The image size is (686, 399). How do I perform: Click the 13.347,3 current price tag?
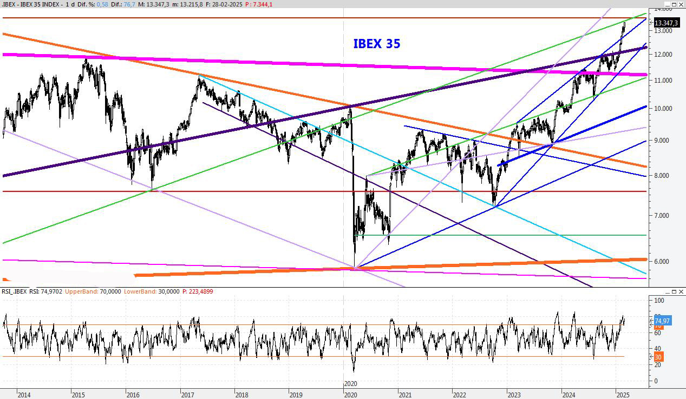click(x=667, y=23)
